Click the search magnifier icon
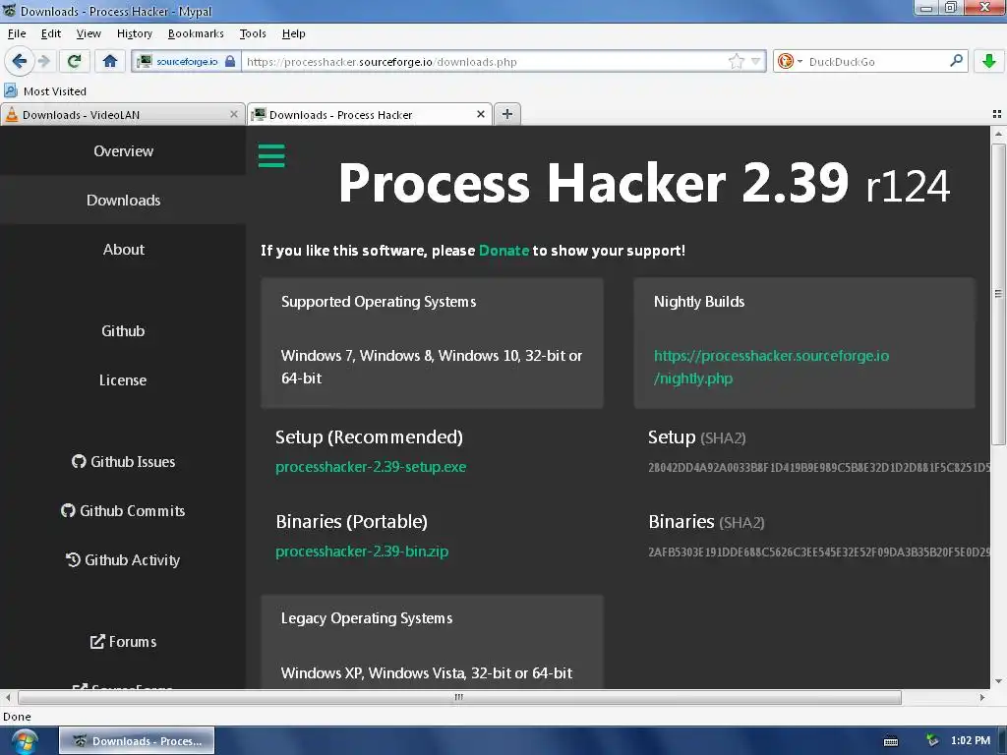Viewport: 1007px width, 755px height. pyautogui.click(x=956, y=61)
